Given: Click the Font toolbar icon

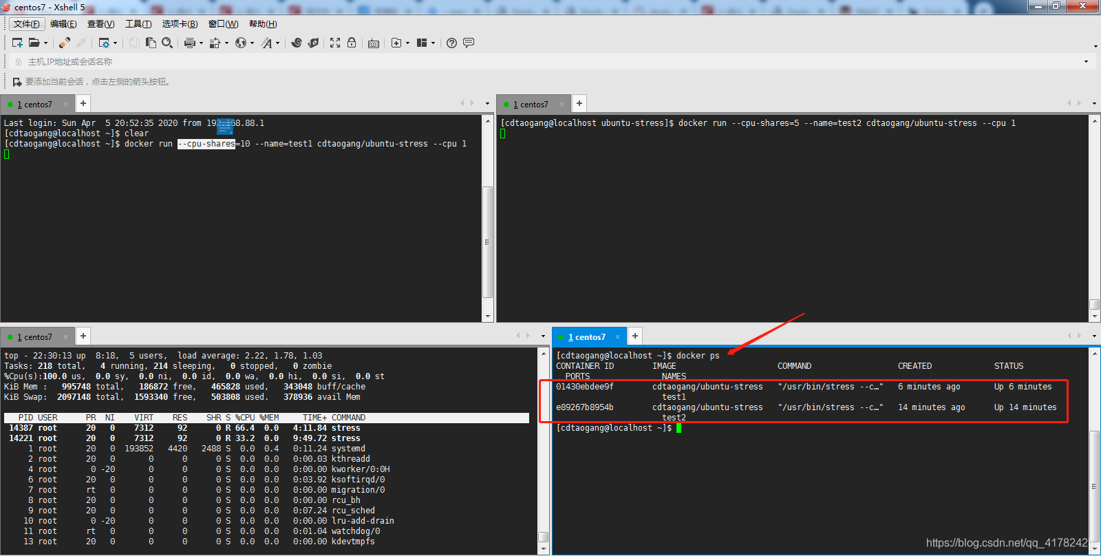Looking at the screenshot, I should coord(266,43).
